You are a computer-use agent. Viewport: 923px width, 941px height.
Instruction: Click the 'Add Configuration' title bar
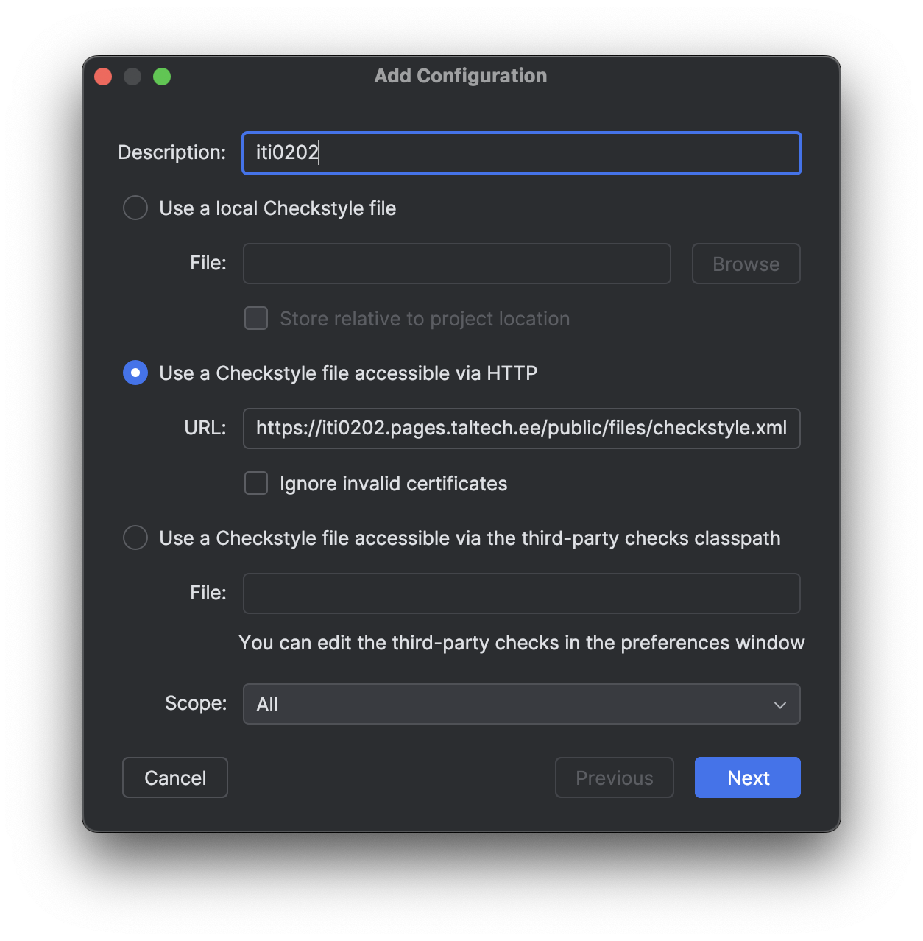[461, 76]
